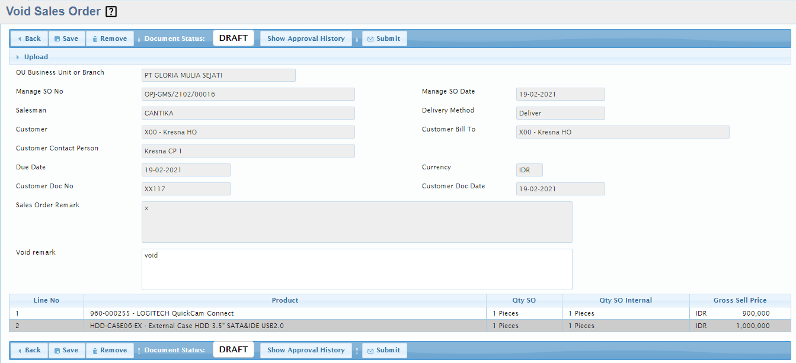The width and height of the screenshot is (796, 363).
Task: Open the help question mark icon
Action: (x=111, y=11)
